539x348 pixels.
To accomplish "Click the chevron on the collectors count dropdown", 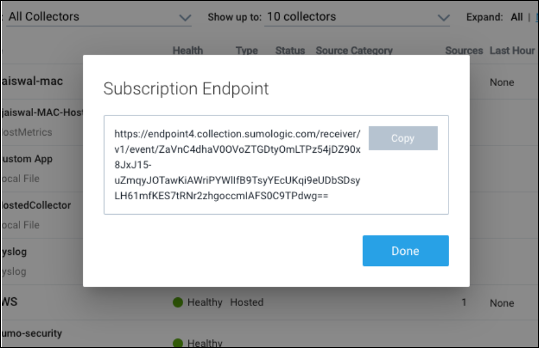I will point(443,17).
